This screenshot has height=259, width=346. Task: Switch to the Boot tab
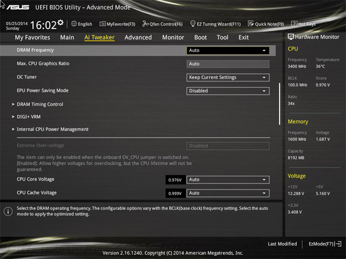coord(201,37)
